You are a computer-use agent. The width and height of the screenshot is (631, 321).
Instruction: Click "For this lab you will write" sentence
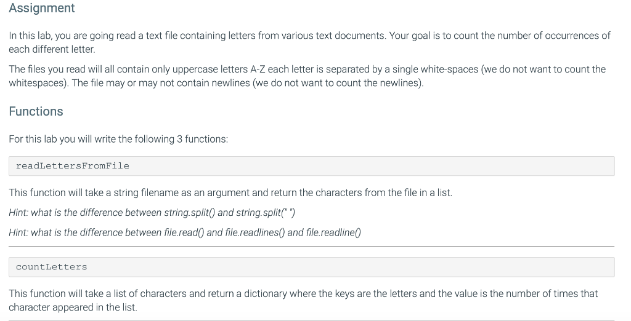click(118, 139)
